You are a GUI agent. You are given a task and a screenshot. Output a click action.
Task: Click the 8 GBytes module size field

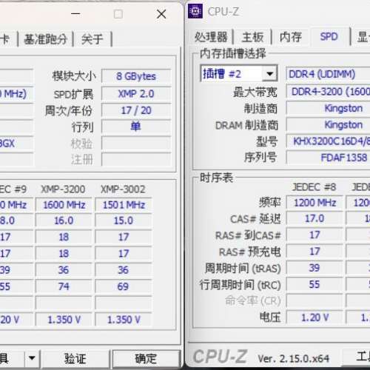pos(136,76)
